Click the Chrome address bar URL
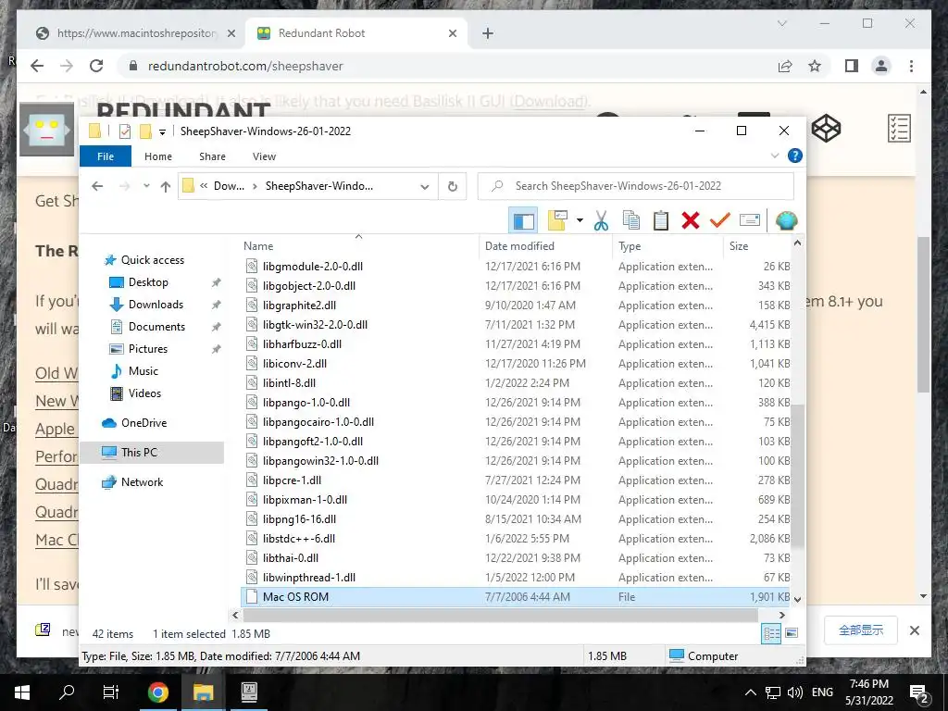Viewport: 948px width, 711px height. click(245, 67)
